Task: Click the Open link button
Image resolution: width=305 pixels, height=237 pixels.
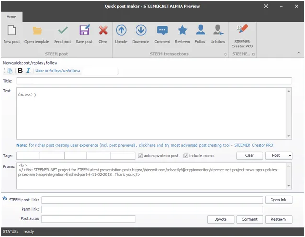Action: click(279, 200)
